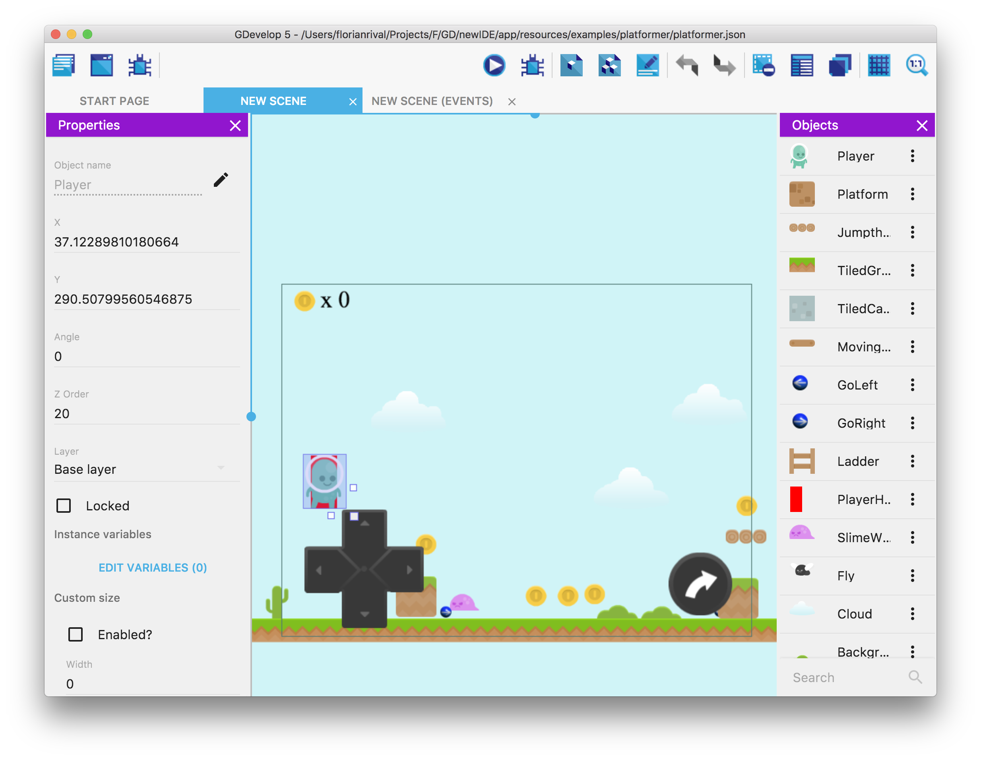Screen dimensions: 981x760
Task: Open the three-dot menu for Platform object
Action: click(x=912, y=194)
